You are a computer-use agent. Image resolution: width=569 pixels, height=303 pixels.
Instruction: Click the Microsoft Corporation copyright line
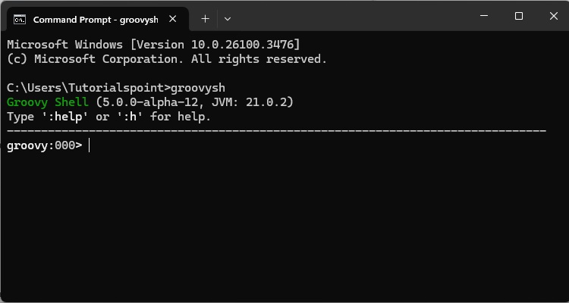point(167,58)
